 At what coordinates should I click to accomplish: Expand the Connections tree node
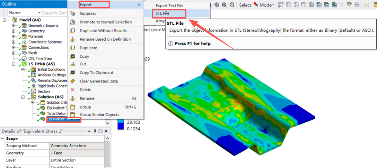(x=14, y=47)
